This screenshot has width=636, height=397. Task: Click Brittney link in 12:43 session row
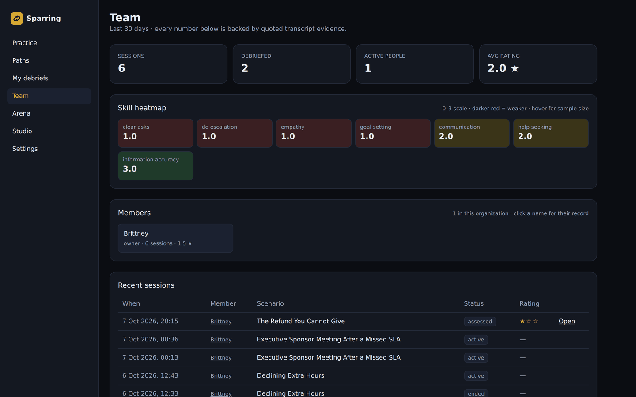tap(221, 376)
